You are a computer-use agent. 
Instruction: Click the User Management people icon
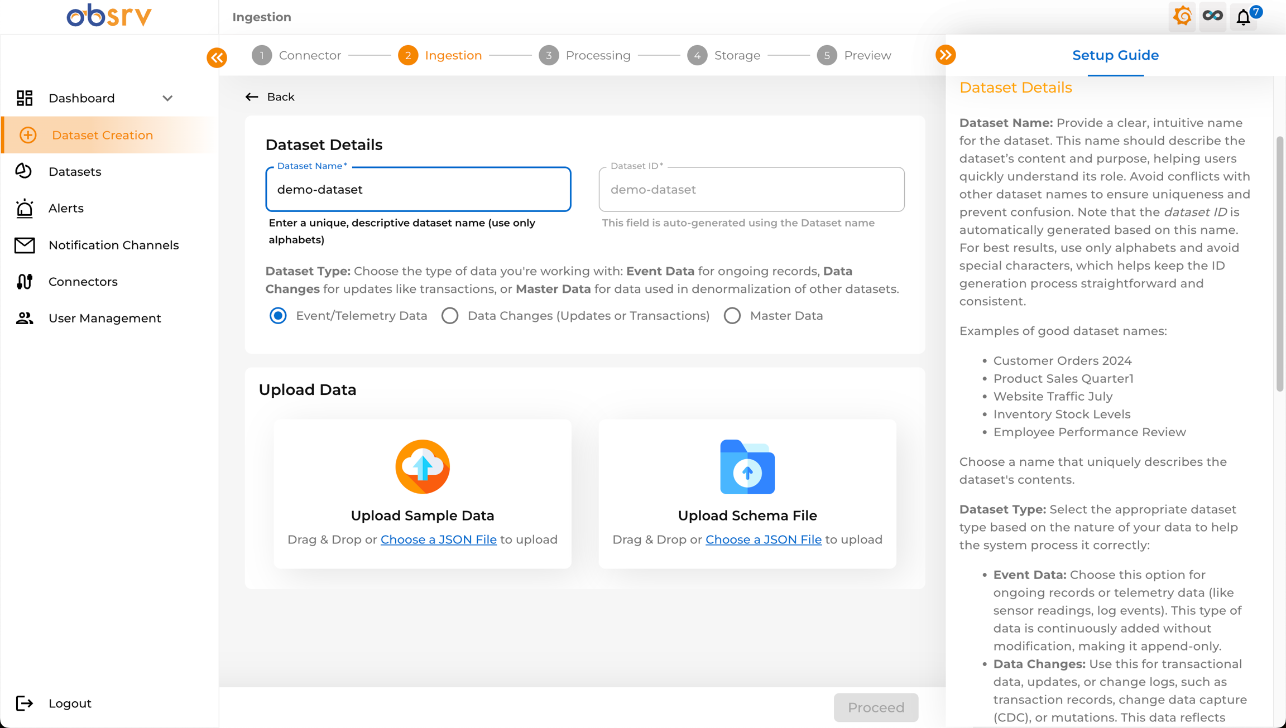[x=25, y=318]
